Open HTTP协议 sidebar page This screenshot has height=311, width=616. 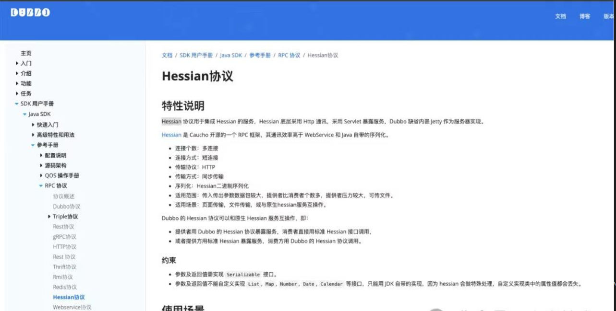point(64,247)
